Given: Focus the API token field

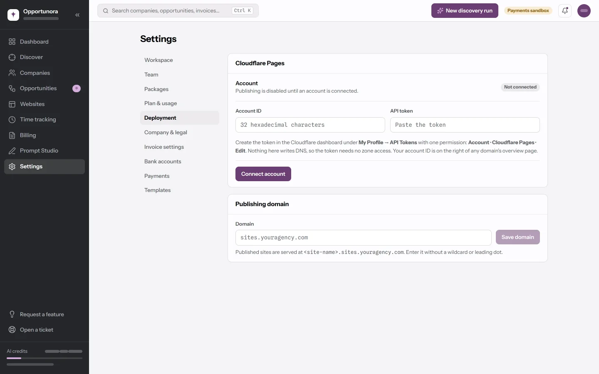Looking at the screenshot, I should point(465,125).
